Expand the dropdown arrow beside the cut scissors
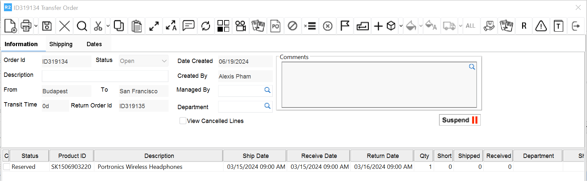The height and width of the screenshot is (181, 587). click(x=108, y=26)
